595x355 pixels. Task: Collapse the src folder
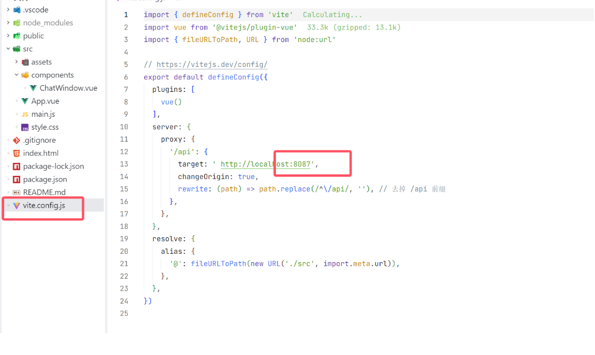click(x=8, y=49)
